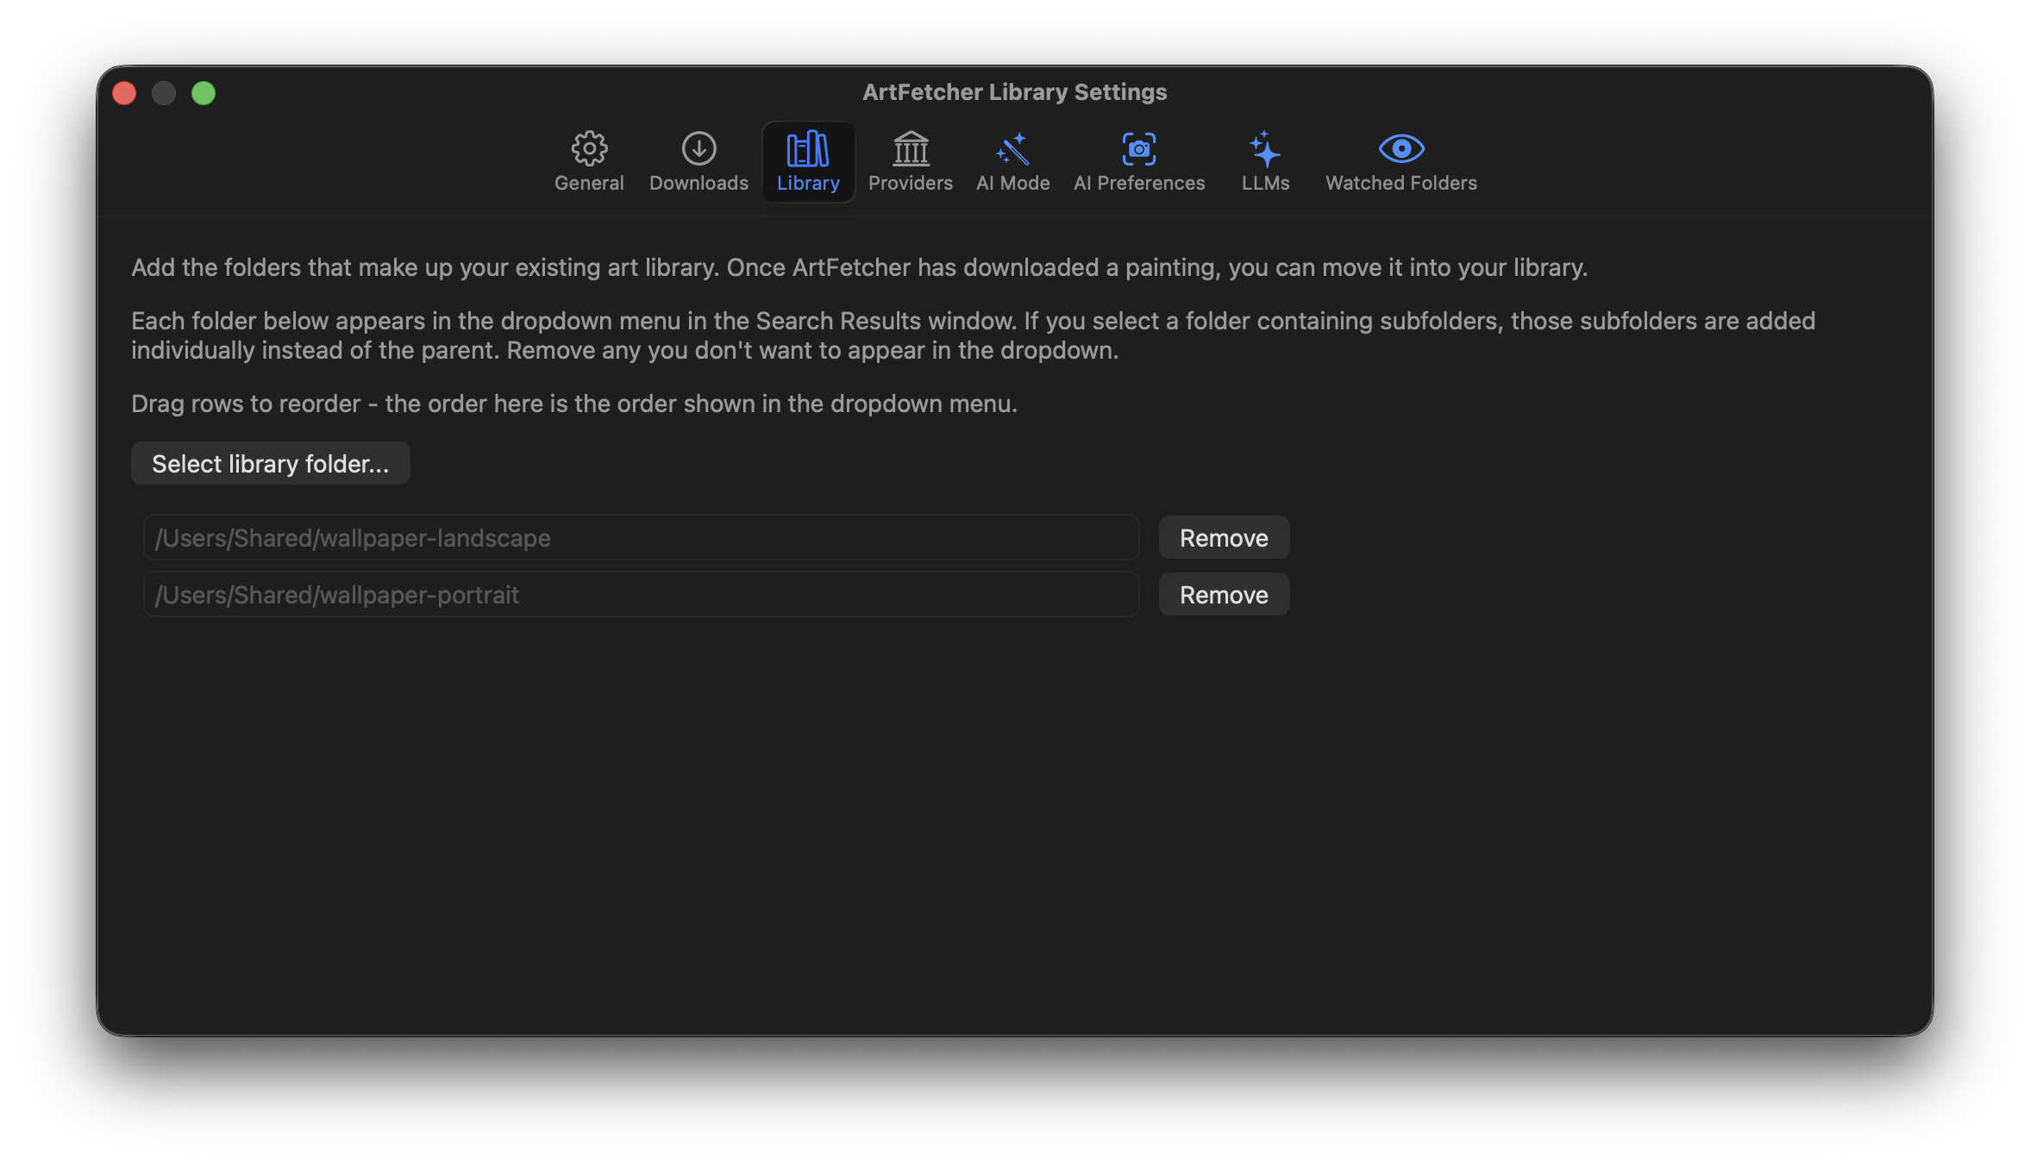This screenshot has height=1164, width=2030.
Task: Switch to the Providers tab label
Action: (x=911, y=183)
